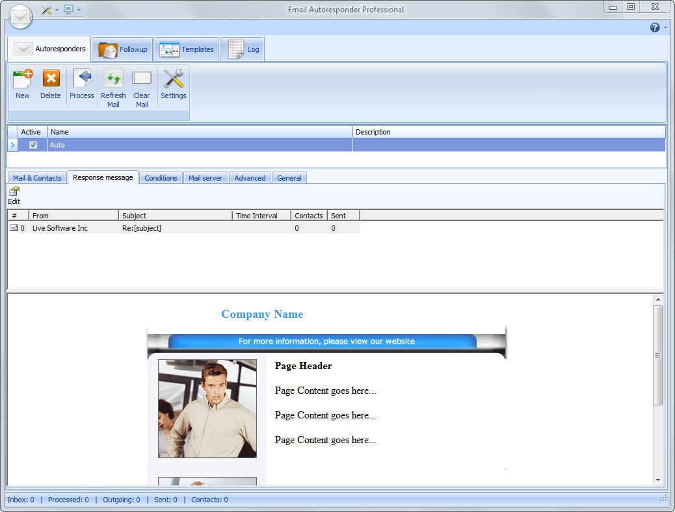Image resolution: width=675 pixels, height=512 pixels.
Task: Open the Mail server tab
Action: pyautogui.click(x=205, y=177)
